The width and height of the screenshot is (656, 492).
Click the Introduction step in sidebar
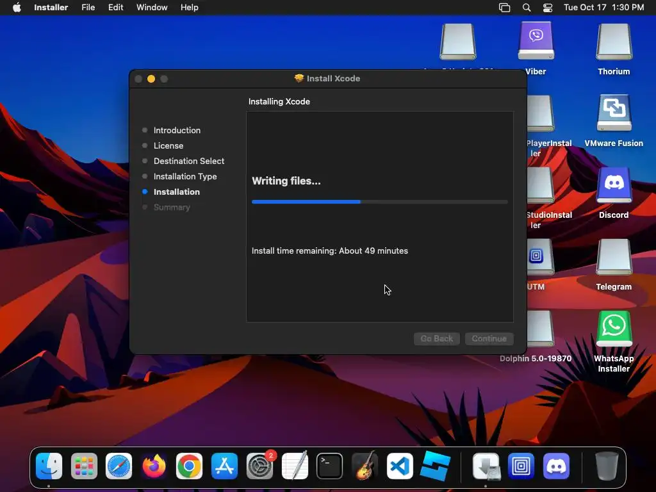177,130
